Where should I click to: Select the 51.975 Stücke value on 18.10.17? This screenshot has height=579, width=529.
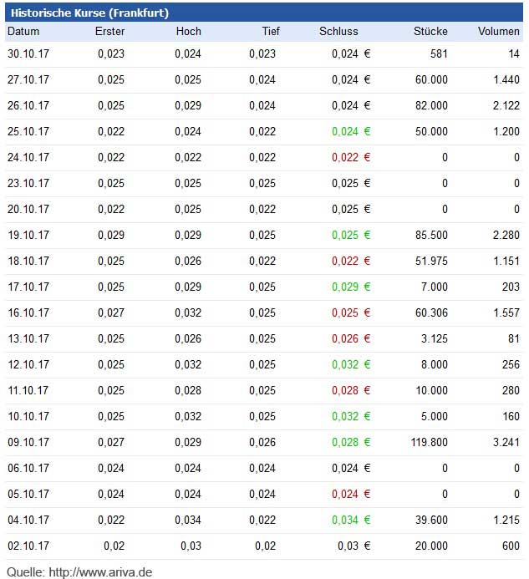click(x=431, y=261)
